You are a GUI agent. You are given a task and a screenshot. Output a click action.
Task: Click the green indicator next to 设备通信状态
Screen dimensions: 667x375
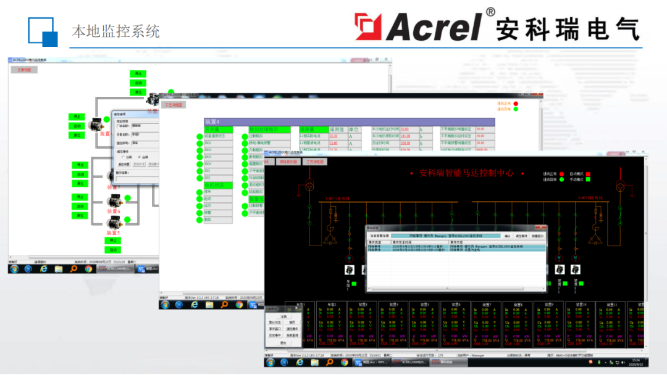(199, 137)
